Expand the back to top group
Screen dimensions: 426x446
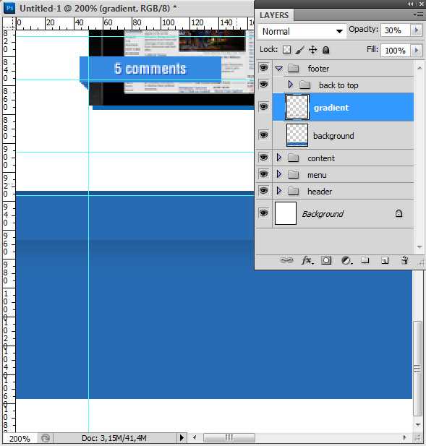tap(290, 85)
